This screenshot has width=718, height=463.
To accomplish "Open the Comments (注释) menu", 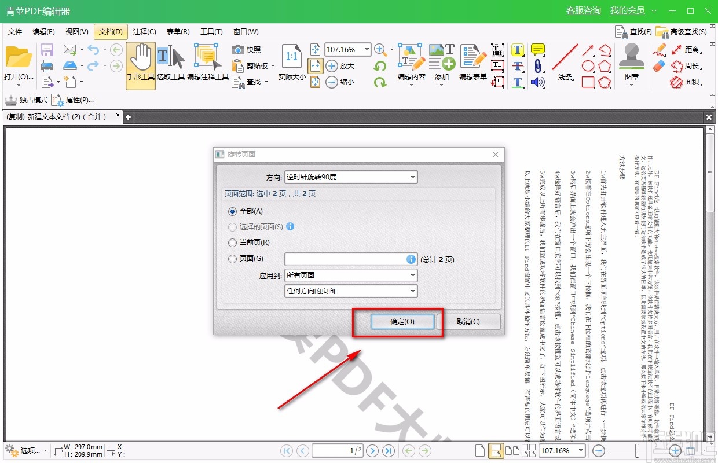I will click(145, 32).
